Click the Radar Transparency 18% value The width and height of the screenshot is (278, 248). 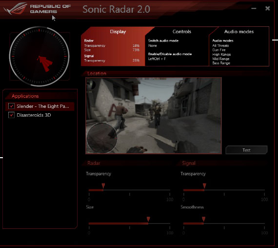click(x=136, y=45)
